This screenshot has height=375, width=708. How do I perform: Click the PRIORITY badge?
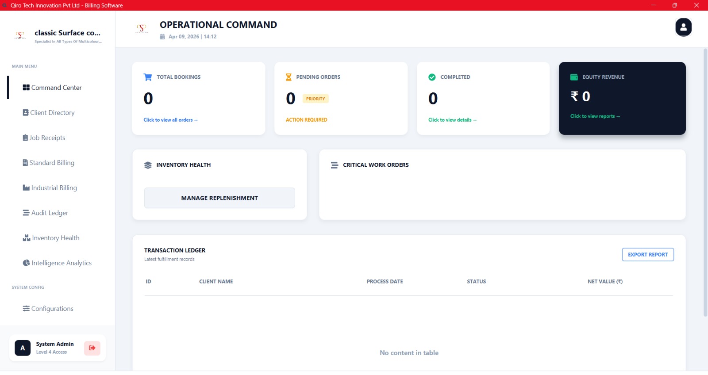(316, 99)
